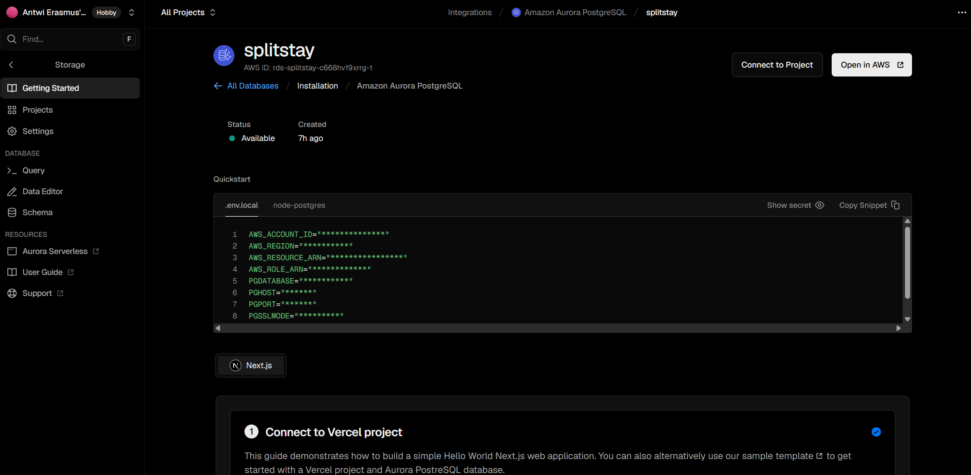Click the code scrollbar up arrow

tap(907, 221)
